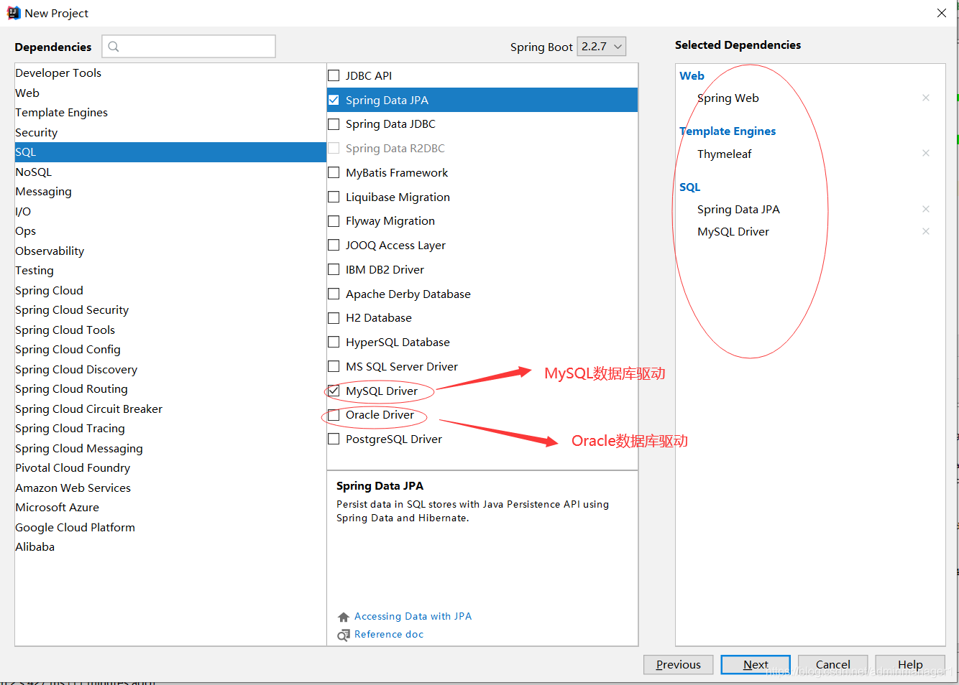959x685 pixels.
Task: Select Spring Cloud Config category
Action: pos(170,350)
